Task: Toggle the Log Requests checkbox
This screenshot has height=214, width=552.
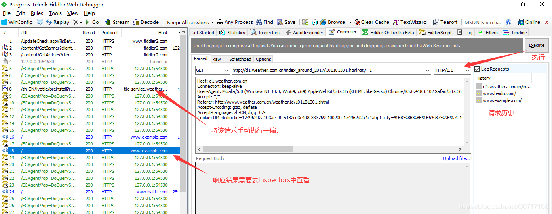Action: click(x=477, y=69)
